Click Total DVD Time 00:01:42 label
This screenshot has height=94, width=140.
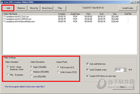tap(93, 8)
